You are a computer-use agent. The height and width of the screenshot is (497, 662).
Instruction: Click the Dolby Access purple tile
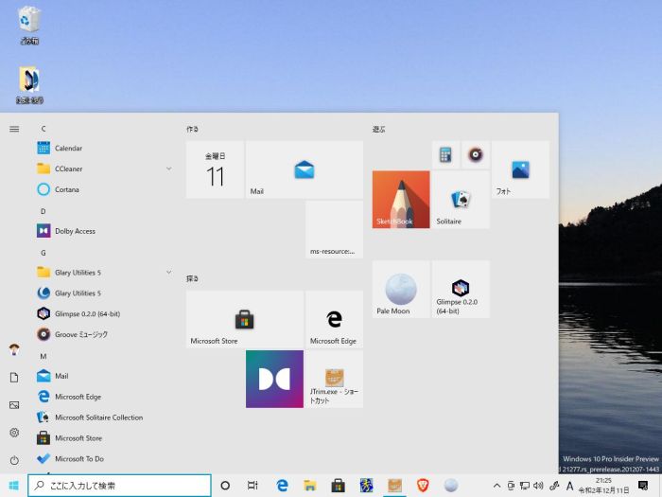click(274, 379)
